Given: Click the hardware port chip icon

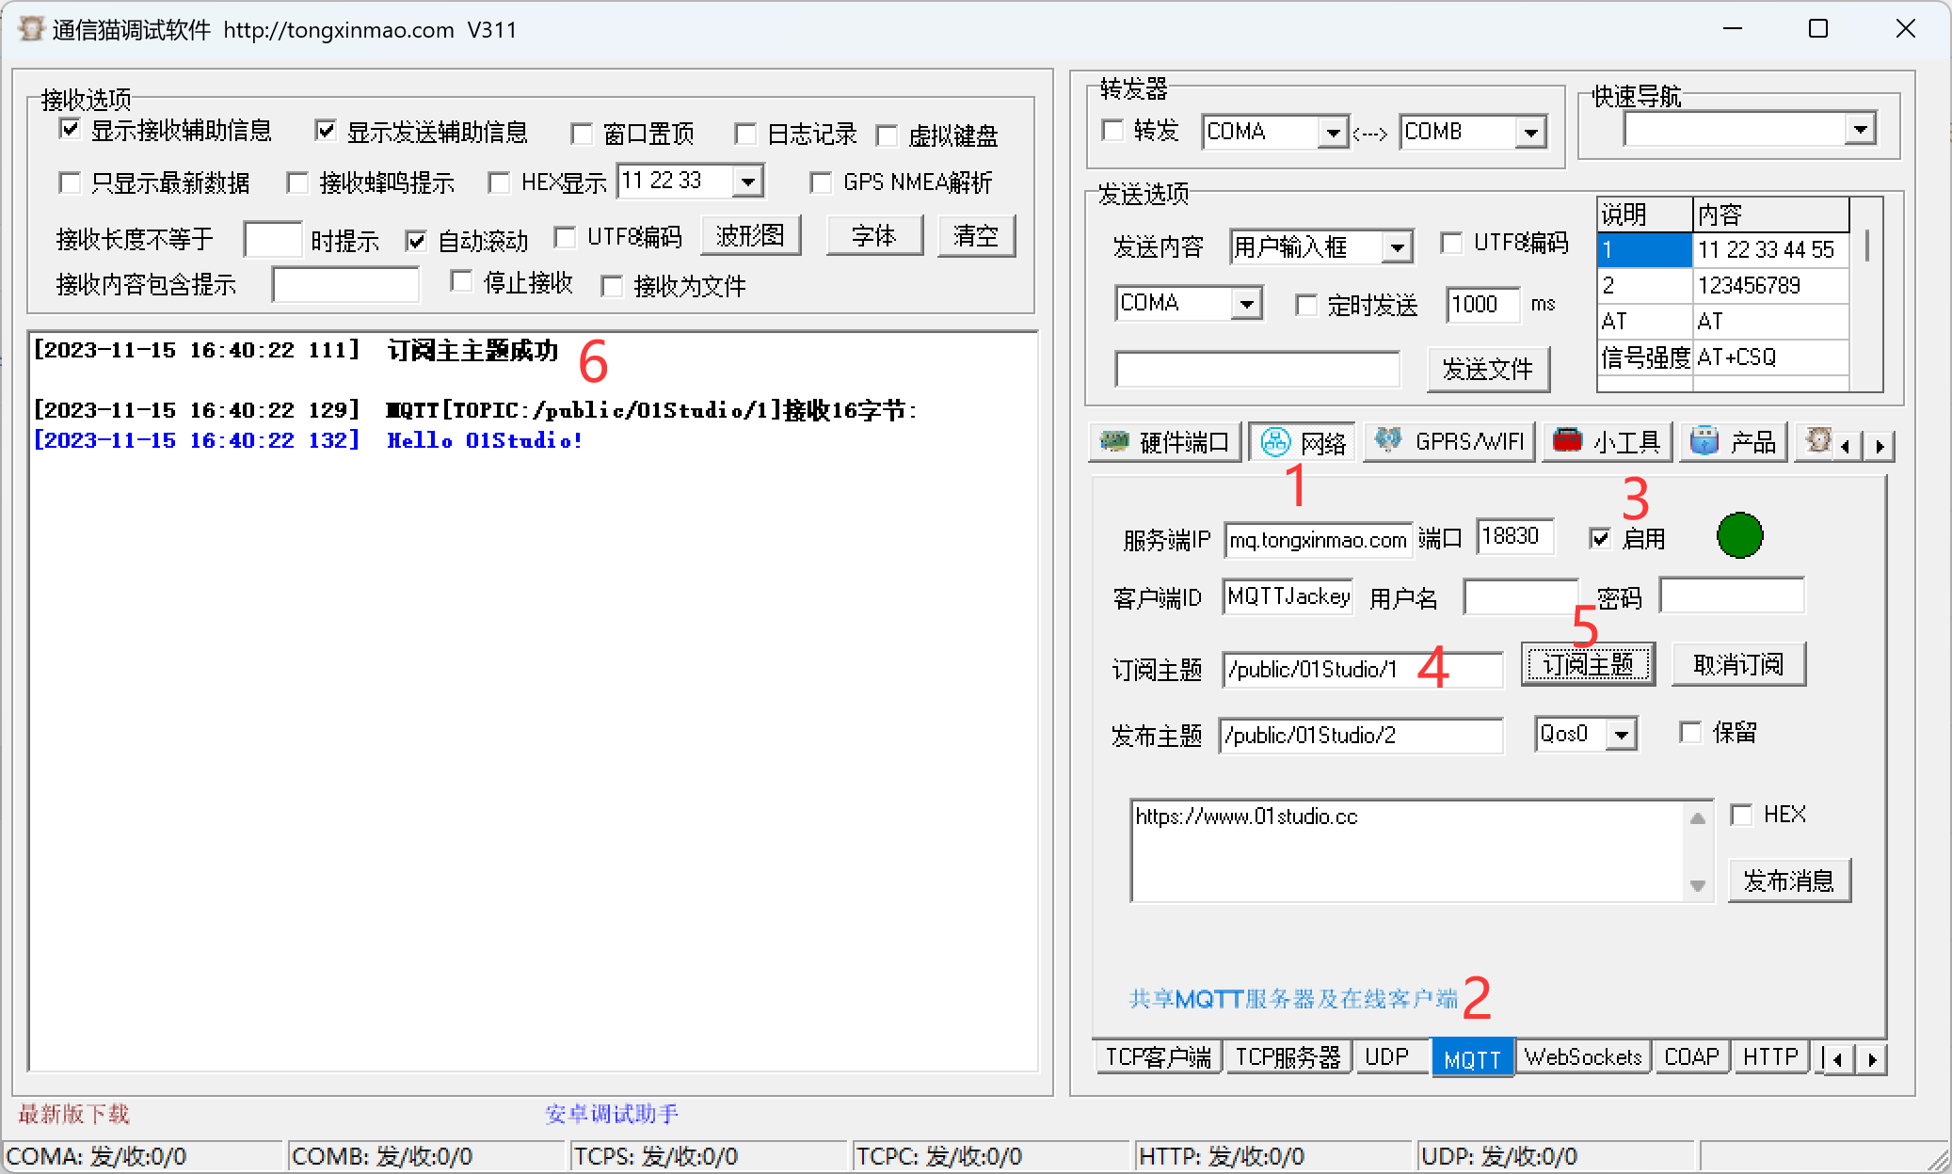Looking at the screenshot, I should 1114,441.
